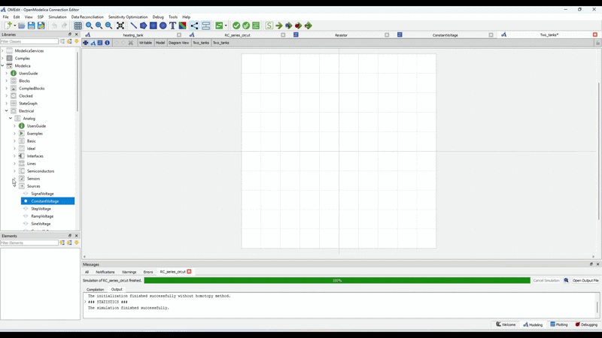
Task: Open the Data Reconciliation menu
Action: coord(87,17)
